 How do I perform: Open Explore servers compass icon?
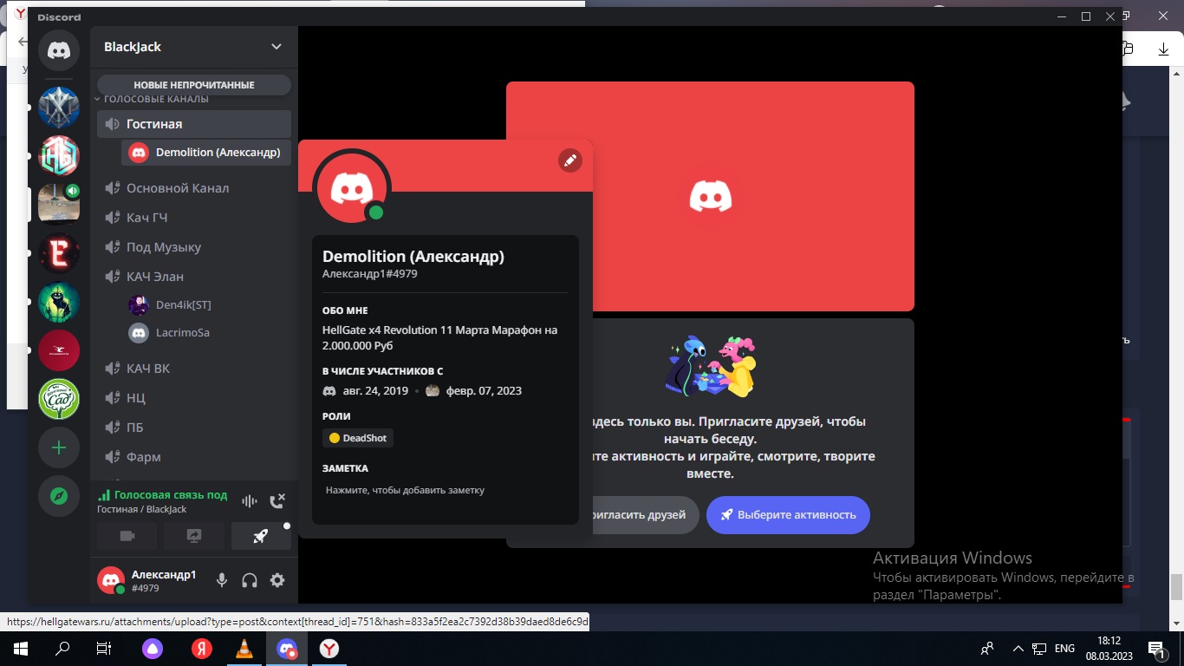click(x=59, y=496)
